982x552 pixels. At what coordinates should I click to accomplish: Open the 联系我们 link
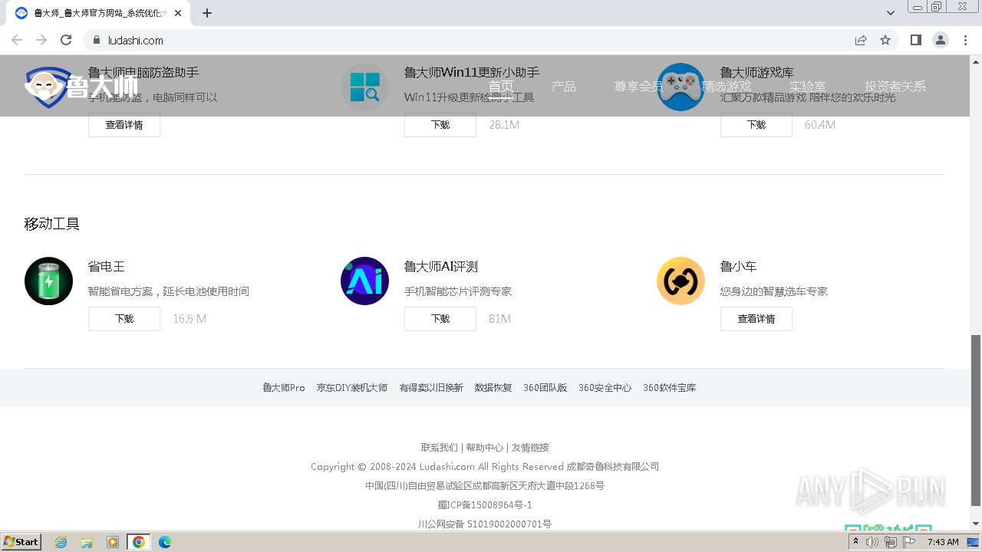(440, 448)
